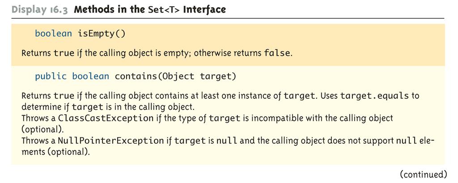458x183 pixels.
Task: Click the '(continued)' label at bottom
Action: [423, 175]
